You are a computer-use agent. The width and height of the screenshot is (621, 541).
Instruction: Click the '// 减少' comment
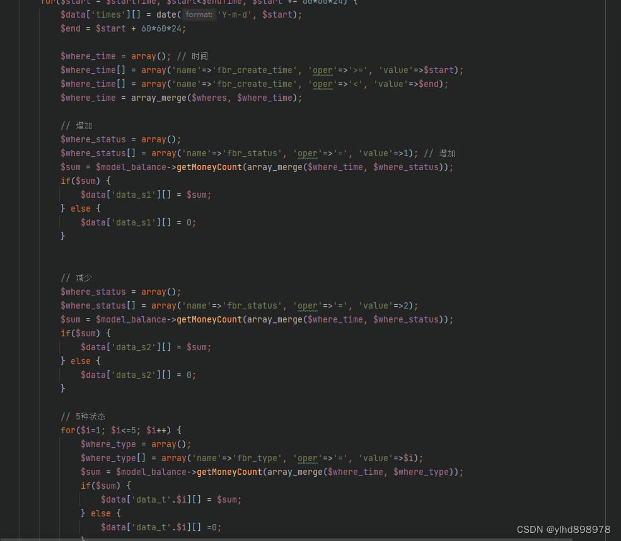tap(76, 278)
